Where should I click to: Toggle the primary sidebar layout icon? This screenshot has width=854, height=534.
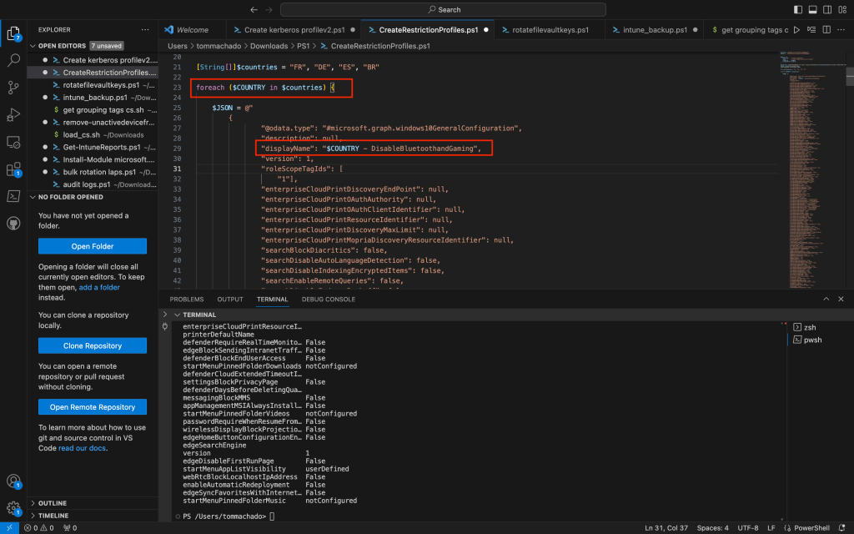tap(798, 9)
